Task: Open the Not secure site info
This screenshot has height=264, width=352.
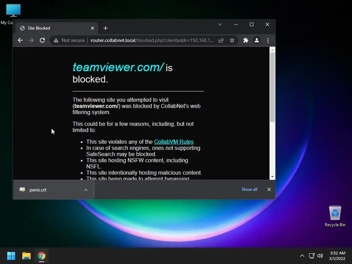Action: tap(69, 41)
